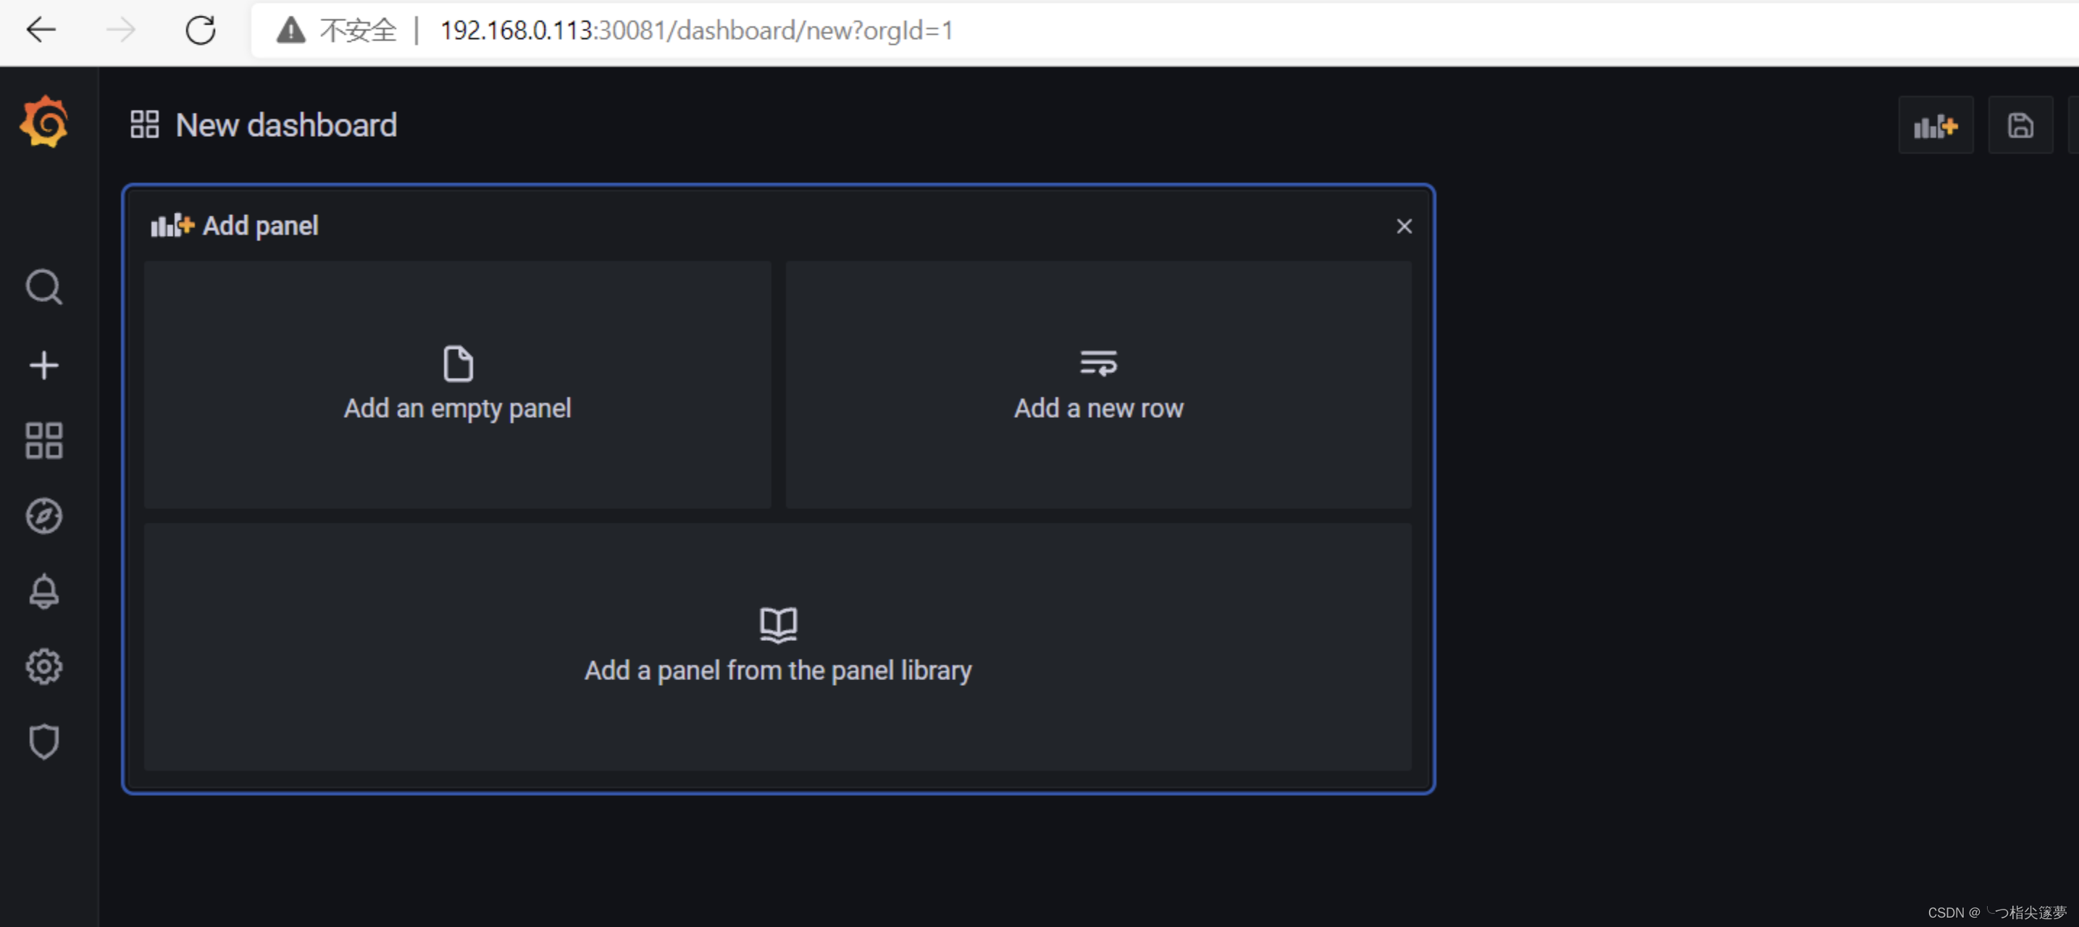Click the not-secure warning icon in address bar

[x=290, y=30]
